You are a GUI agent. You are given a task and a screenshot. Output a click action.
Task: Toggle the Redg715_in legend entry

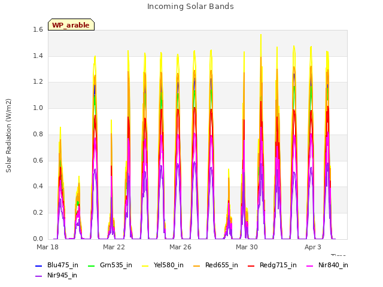pyautogui.click(x=272, y=265)
